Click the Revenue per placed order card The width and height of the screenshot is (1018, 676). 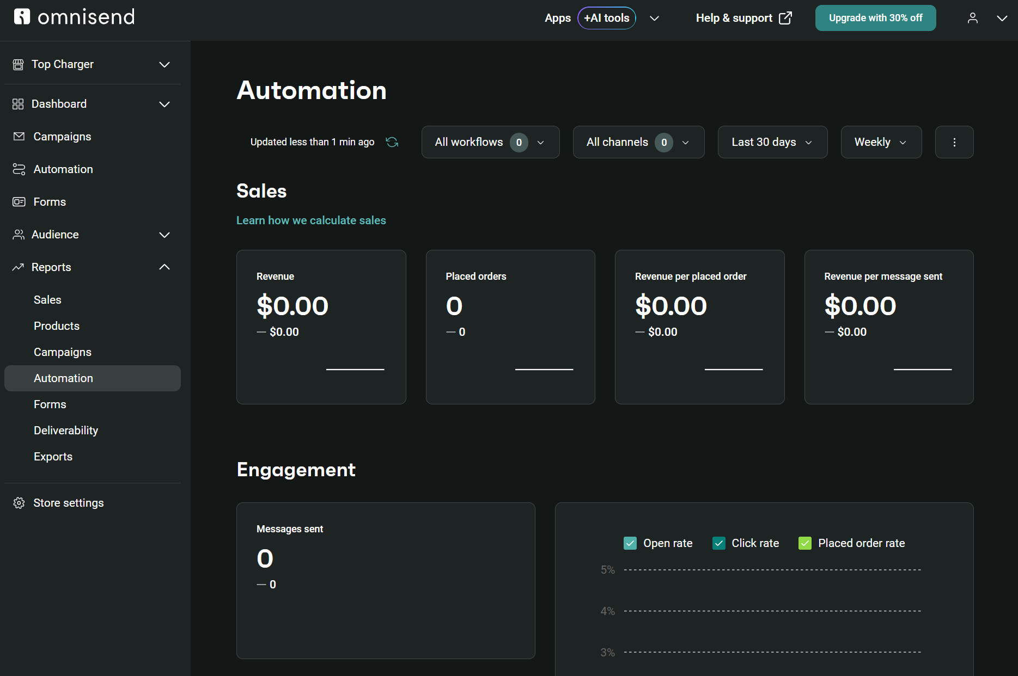coord(700,327)
